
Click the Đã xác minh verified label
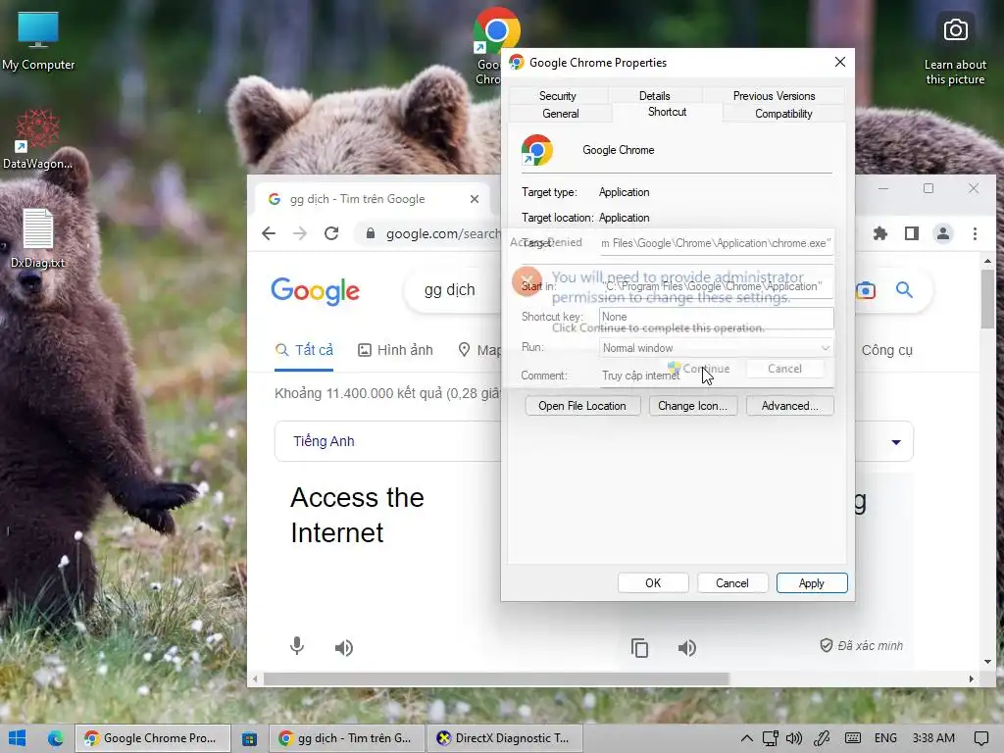(x=862, y=645)
